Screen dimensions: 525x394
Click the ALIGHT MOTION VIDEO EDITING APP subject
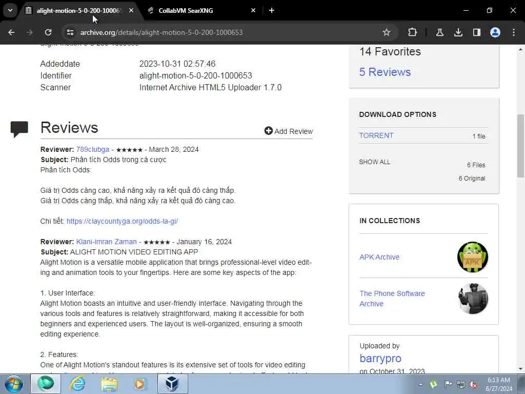(x=134, y=252)
